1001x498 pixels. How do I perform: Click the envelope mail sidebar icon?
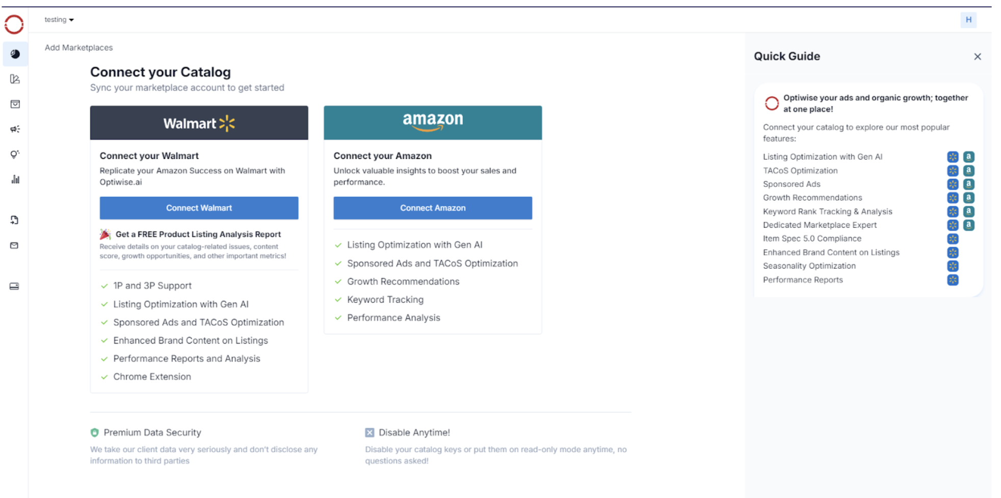coord(14,245)
